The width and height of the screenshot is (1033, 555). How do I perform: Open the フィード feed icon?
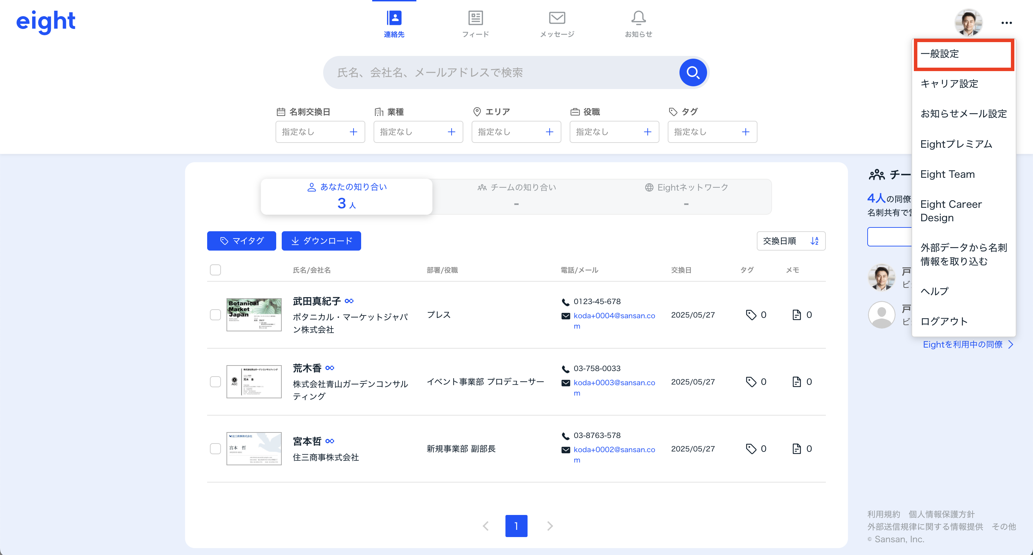tap(475, 18)
